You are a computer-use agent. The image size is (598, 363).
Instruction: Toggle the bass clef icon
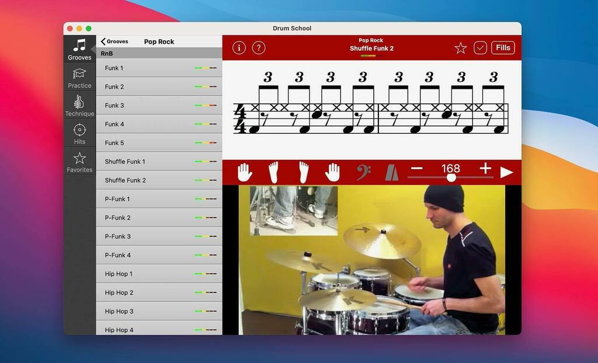coord(363,172)
